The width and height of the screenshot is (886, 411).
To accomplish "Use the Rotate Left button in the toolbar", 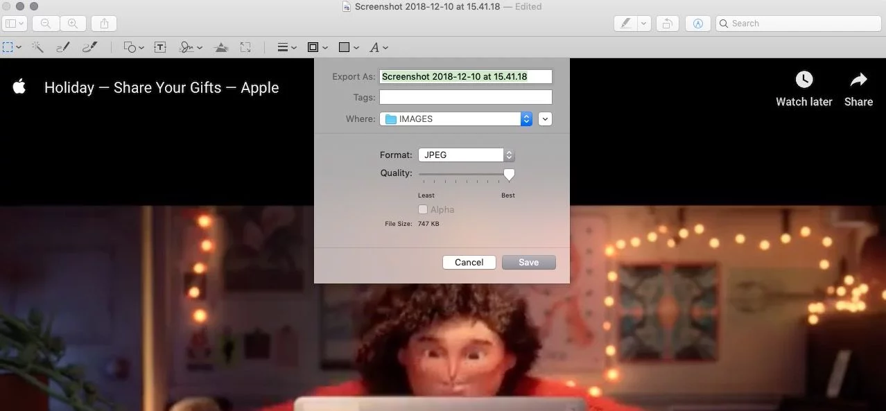I will click(x=667, y=23).
